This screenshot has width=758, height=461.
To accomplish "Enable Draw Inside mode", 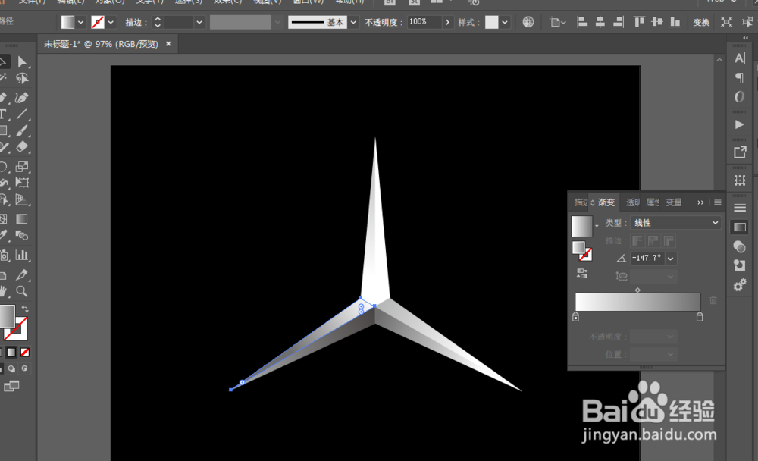I will (x=24, y=368).
